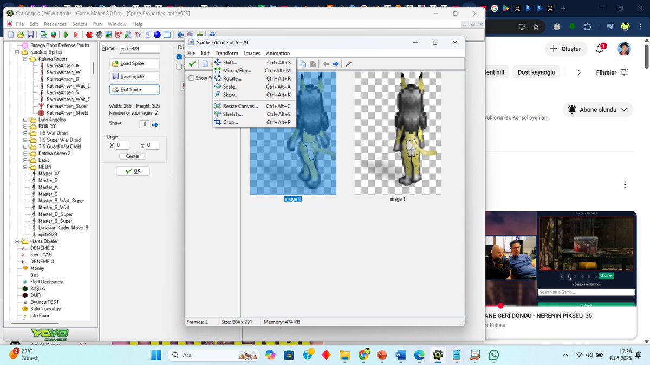Choose Scale from Transform menu
Image resolution: width=650 pixels, height=365 pixels.
click(x=255, y=87)
